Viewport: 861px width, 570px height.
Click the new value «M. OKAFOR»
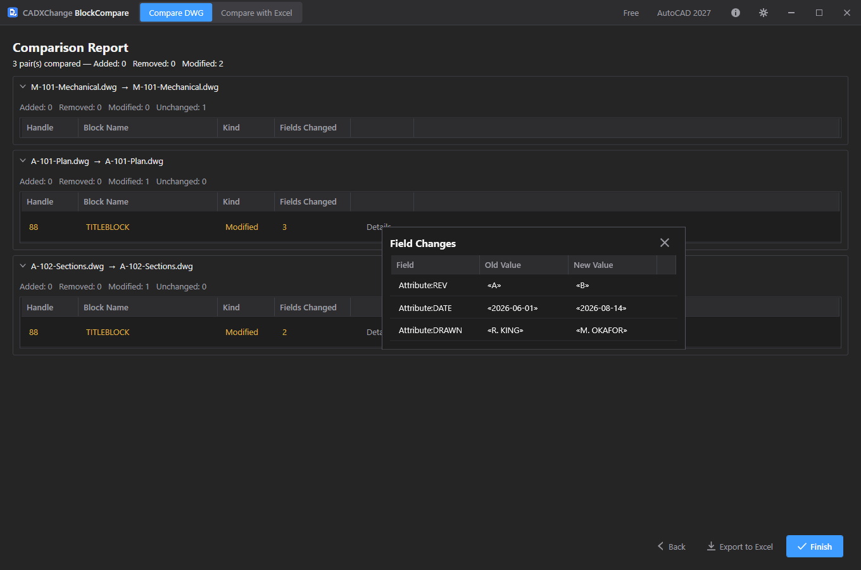601,330
